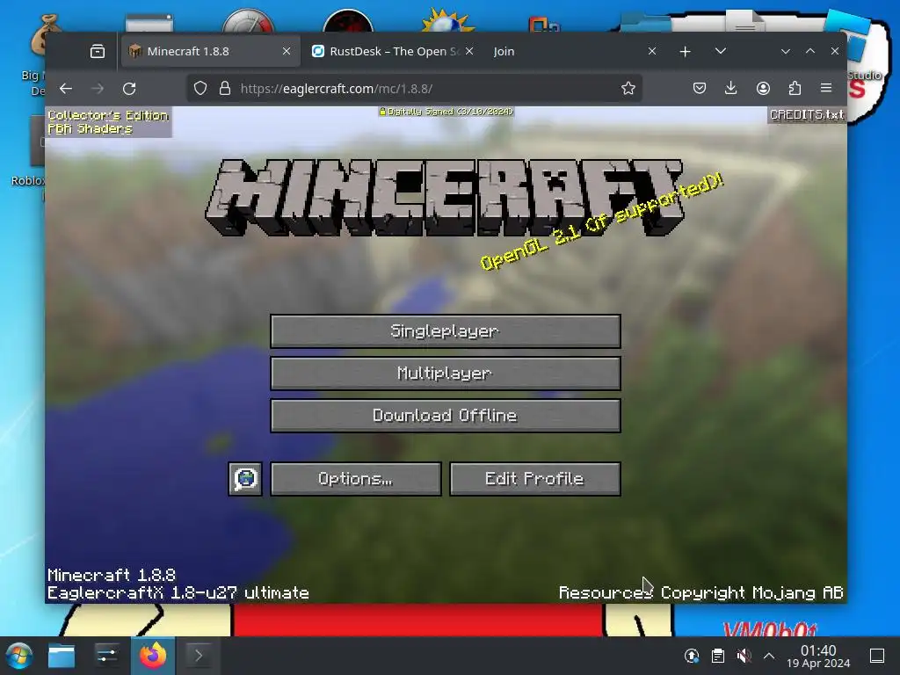Expand the list all tabs dropdown
The width and height of the screenshot is (900, 675).
721,51
